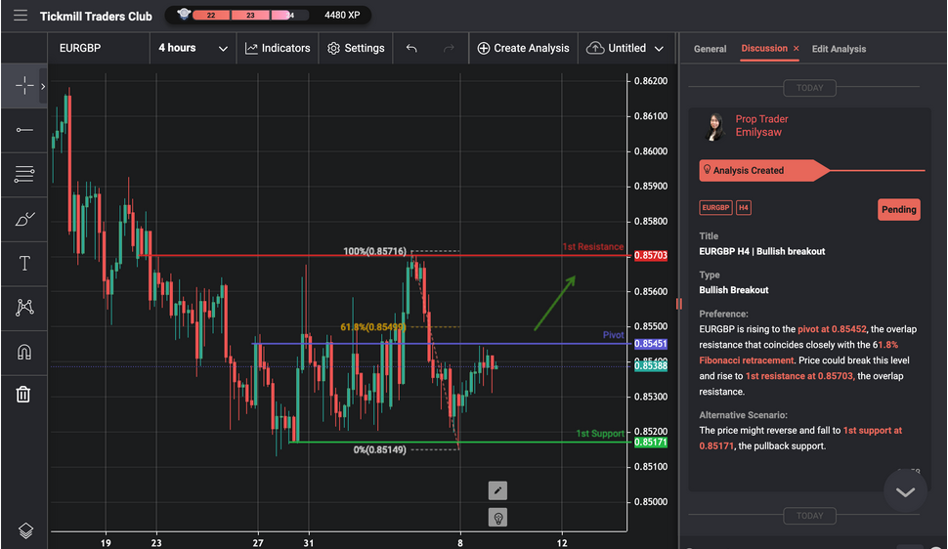948x549 pixels.
Task: Click the 4480 XP label
Action: coord(342,15)
